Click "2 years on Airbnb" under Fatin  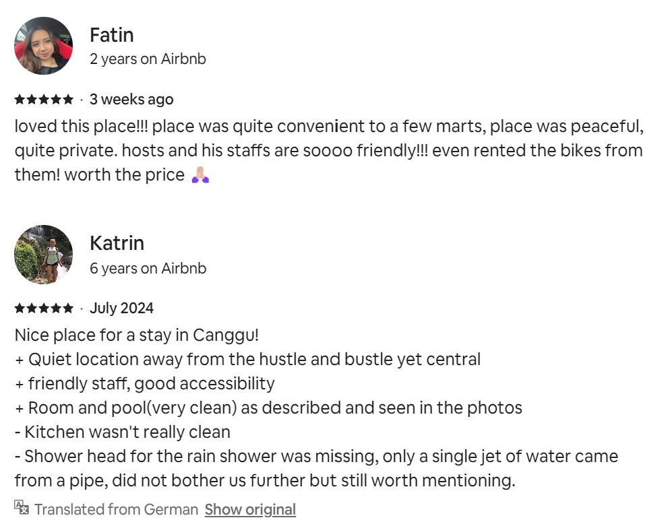click(x=148, y=59)
